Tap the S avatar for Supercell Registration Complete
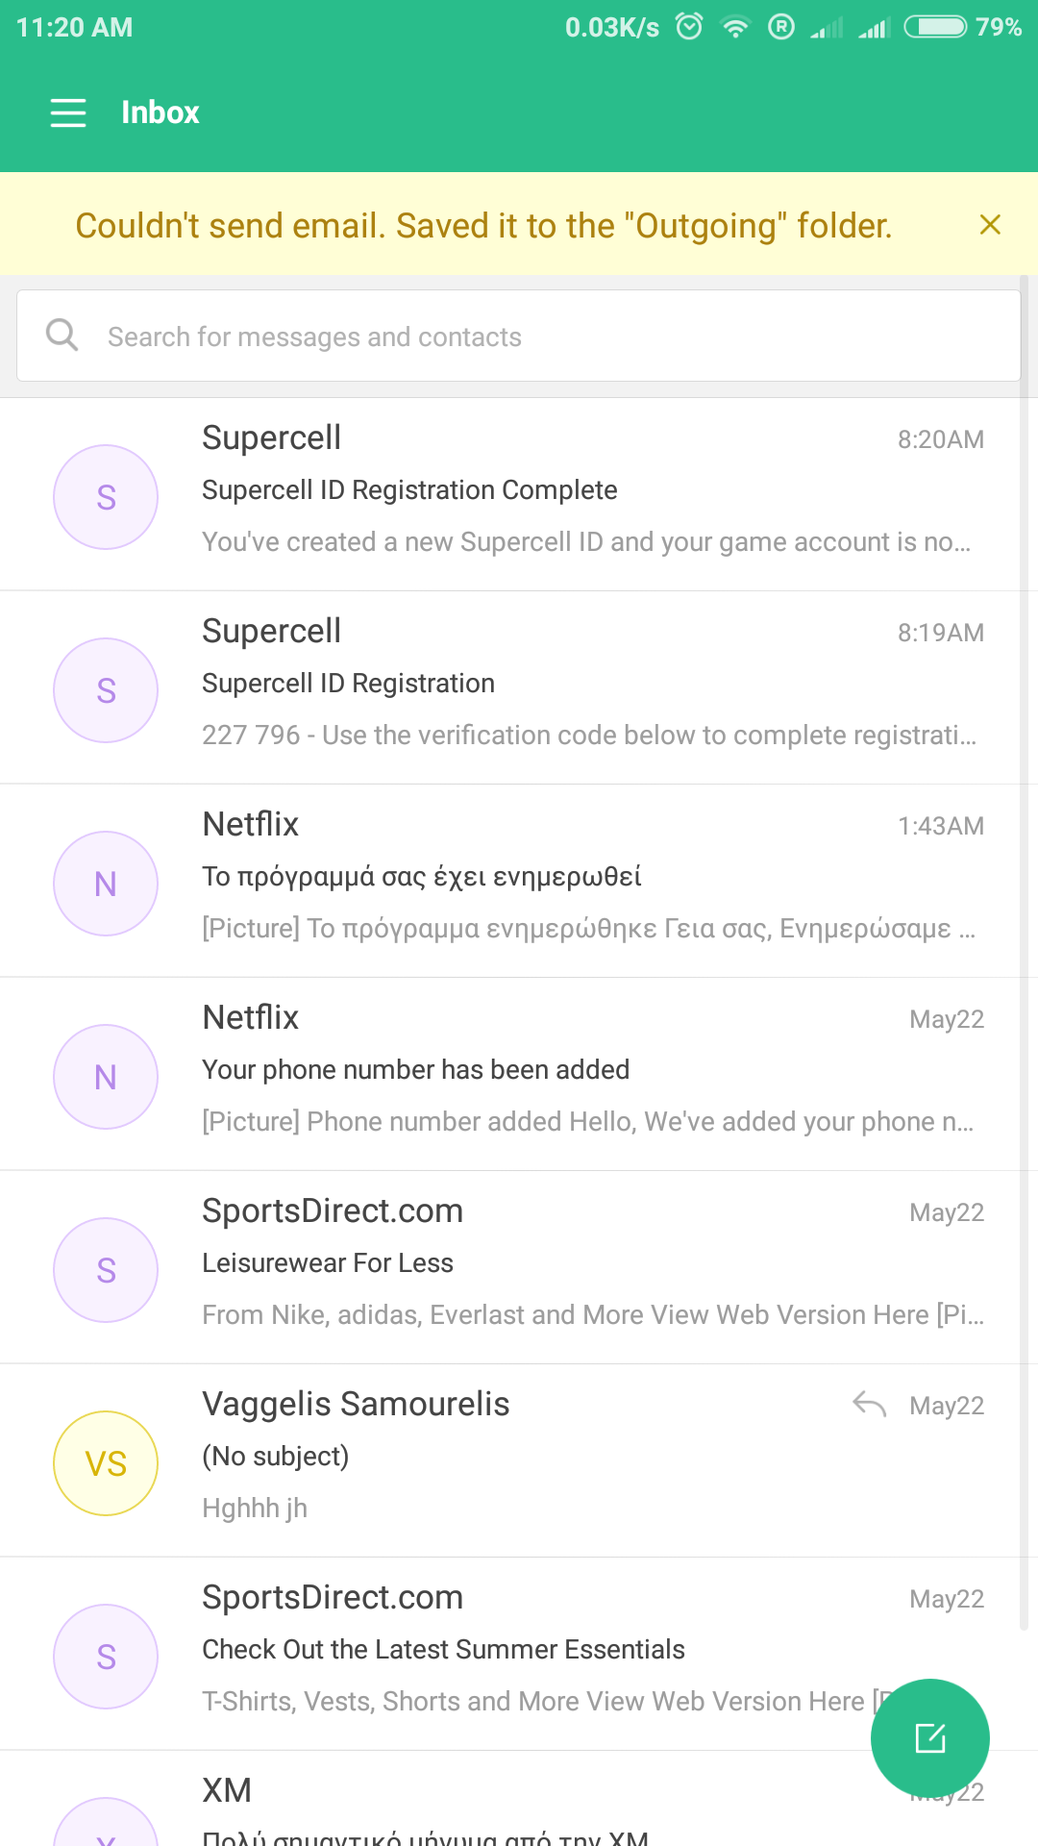The image size is (1038, 1846). click(x=106, y=497)
